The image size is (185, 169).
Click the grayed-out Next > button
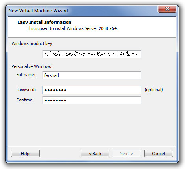click(x=127, y=154)
